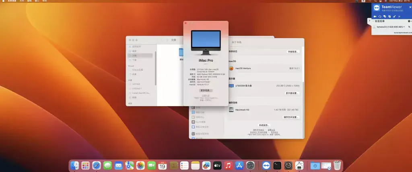
Task: Open Downloads folder in the Dock
Action: tap(315, 165)
